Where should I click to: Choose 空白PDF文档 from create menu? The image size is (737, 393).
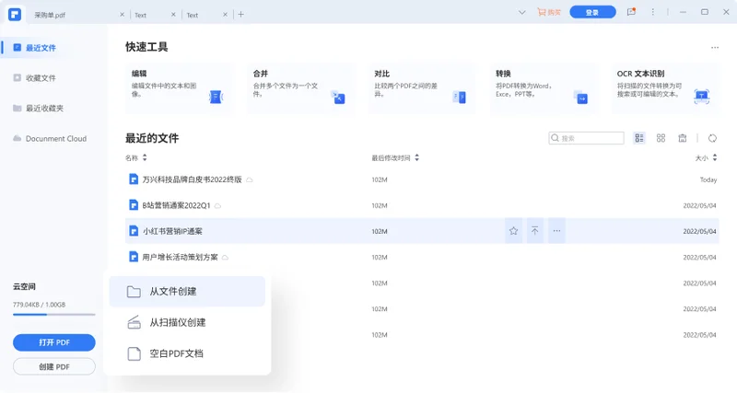pos(187,353)
